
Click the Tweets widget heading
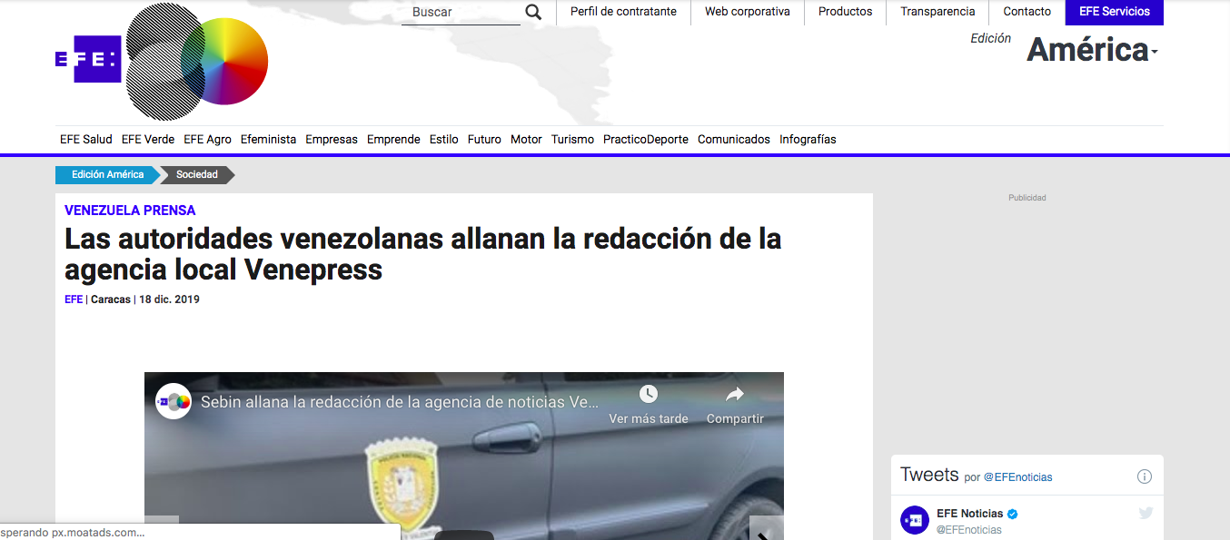tap(929, 475)
